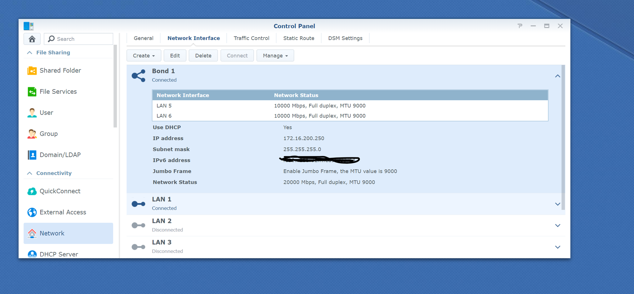Click the Edit button

coord(175,55)
